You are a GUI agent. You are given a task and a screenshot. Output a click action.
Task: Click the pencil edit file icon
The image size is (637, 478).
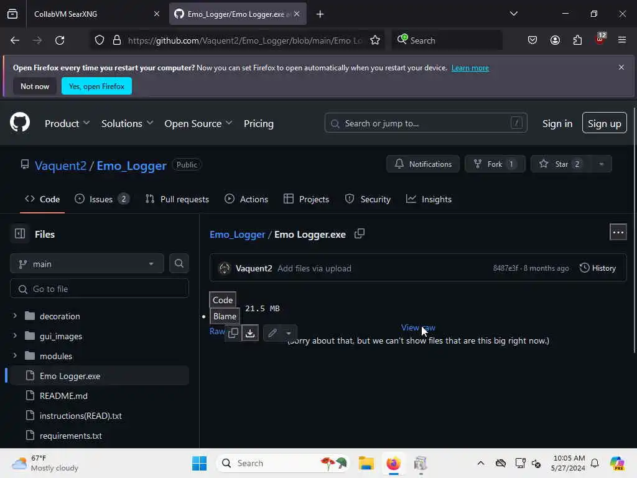[x=272, y=333]
